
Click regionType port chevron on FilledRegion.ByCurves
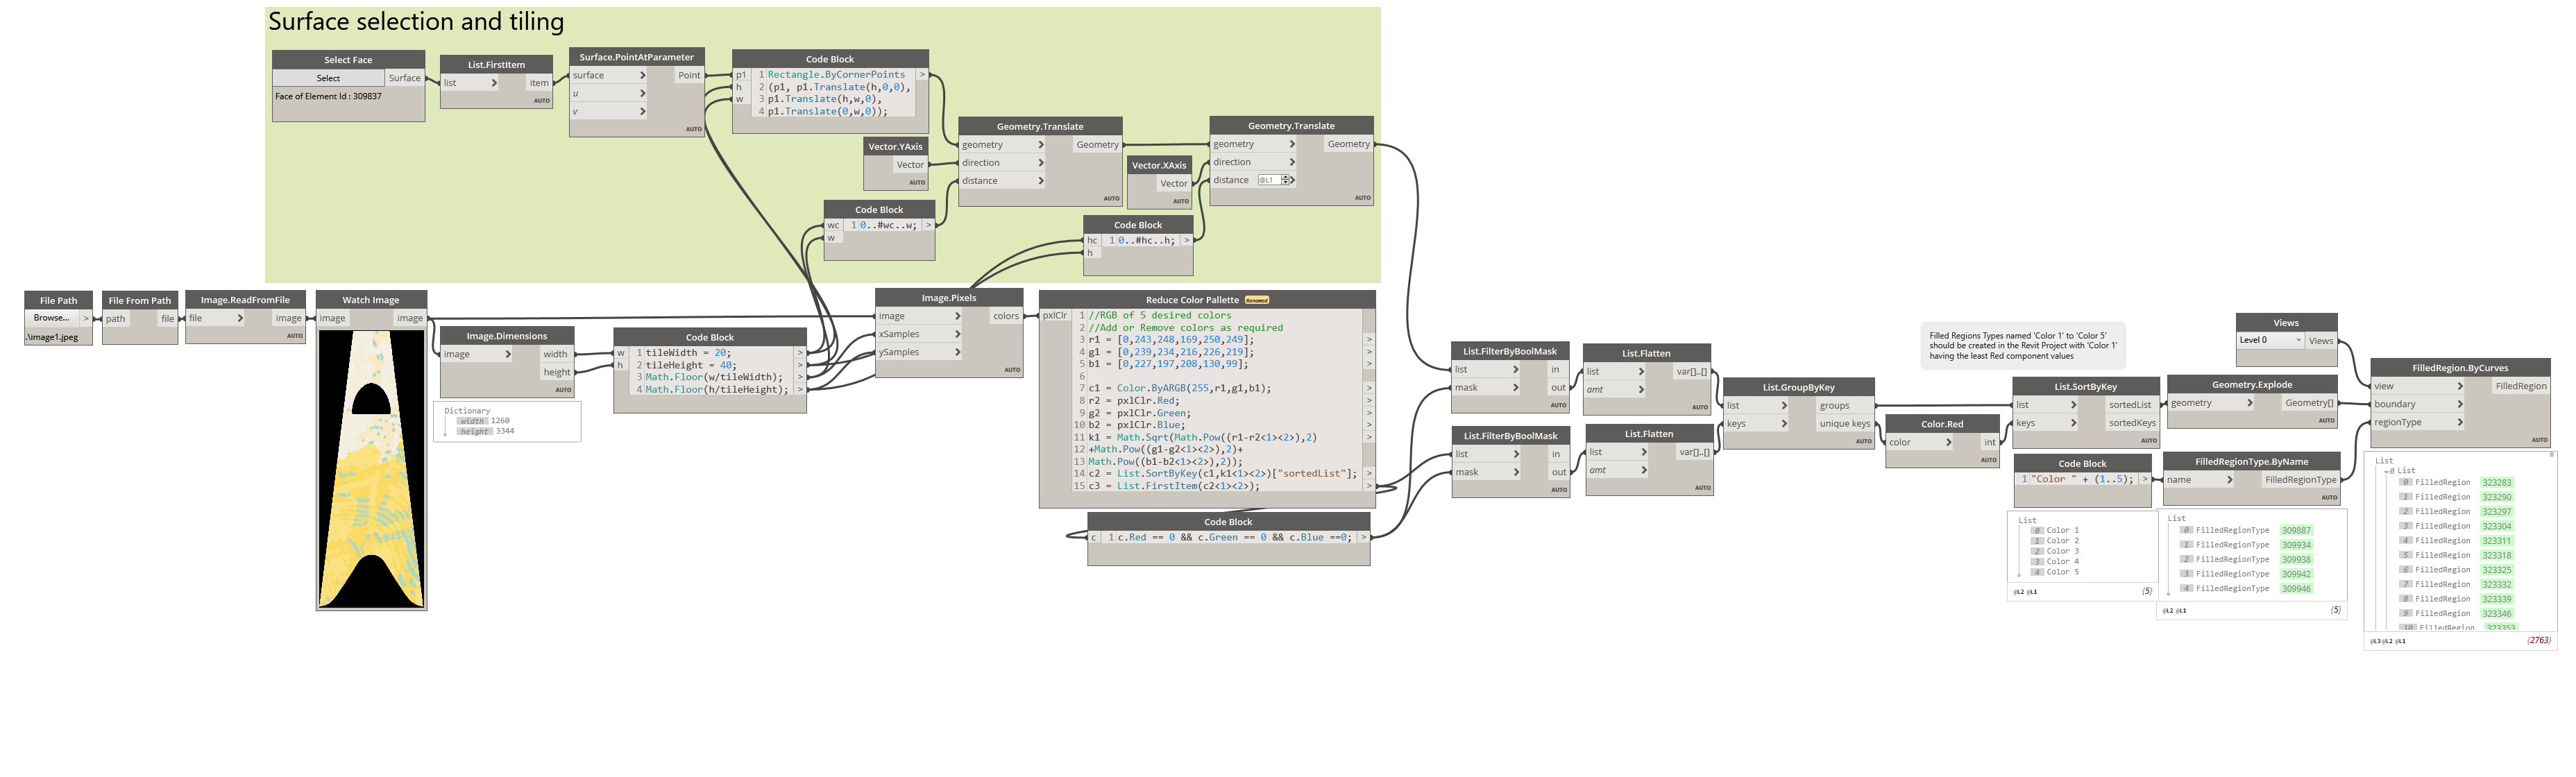pyautogui.click(x=2460, y=422)
